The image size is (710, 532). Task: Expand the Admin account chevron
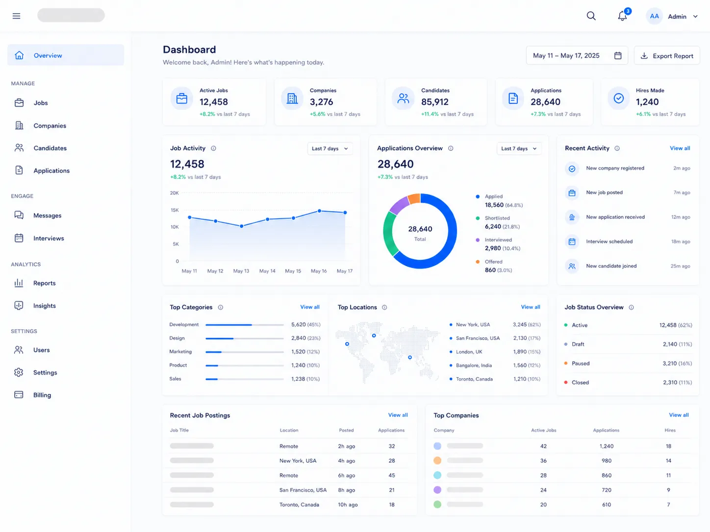point(695,17)
